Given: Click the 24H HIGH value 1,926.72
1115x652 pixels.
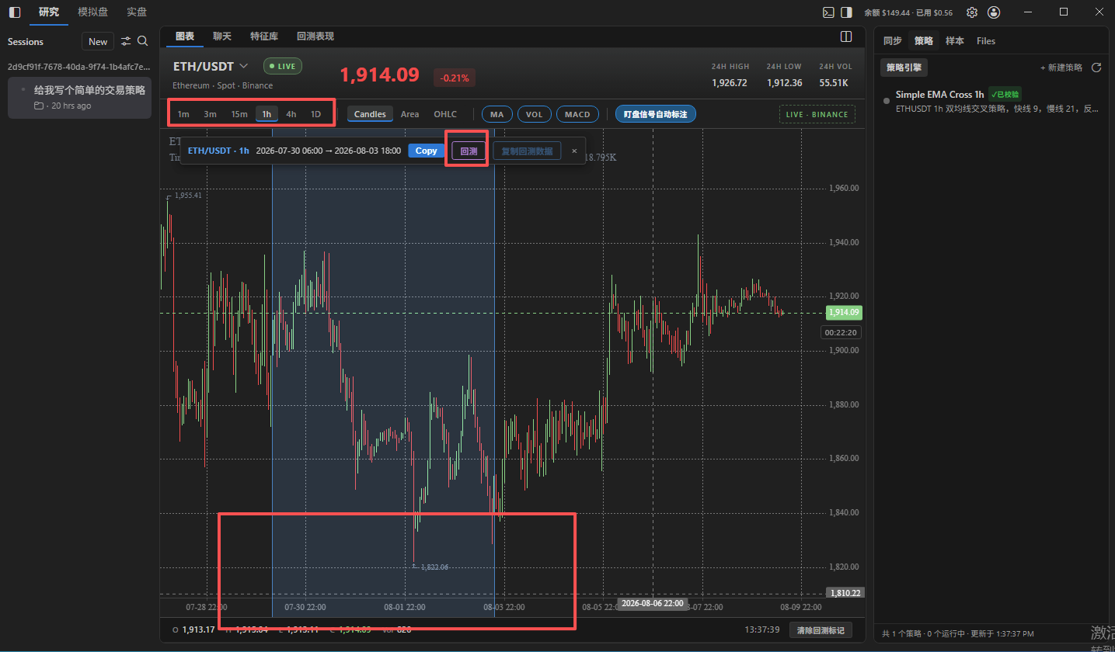Looking at the screenshot, I should (x=729, y=82).
